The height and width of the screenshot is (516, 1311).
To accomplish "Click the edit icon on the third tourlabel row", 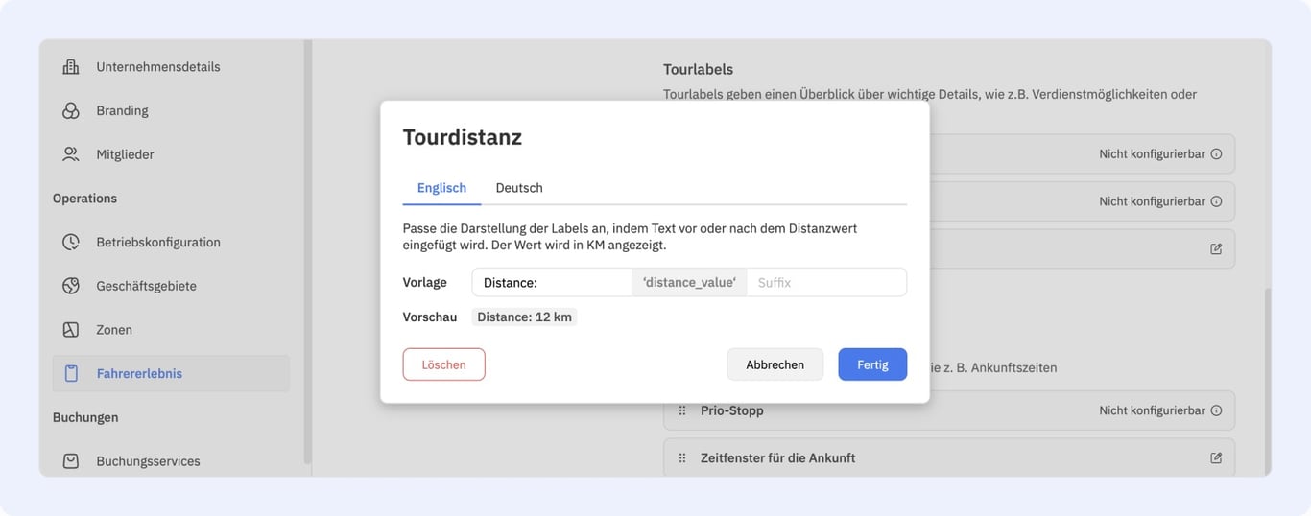I will click(1216, 248).
